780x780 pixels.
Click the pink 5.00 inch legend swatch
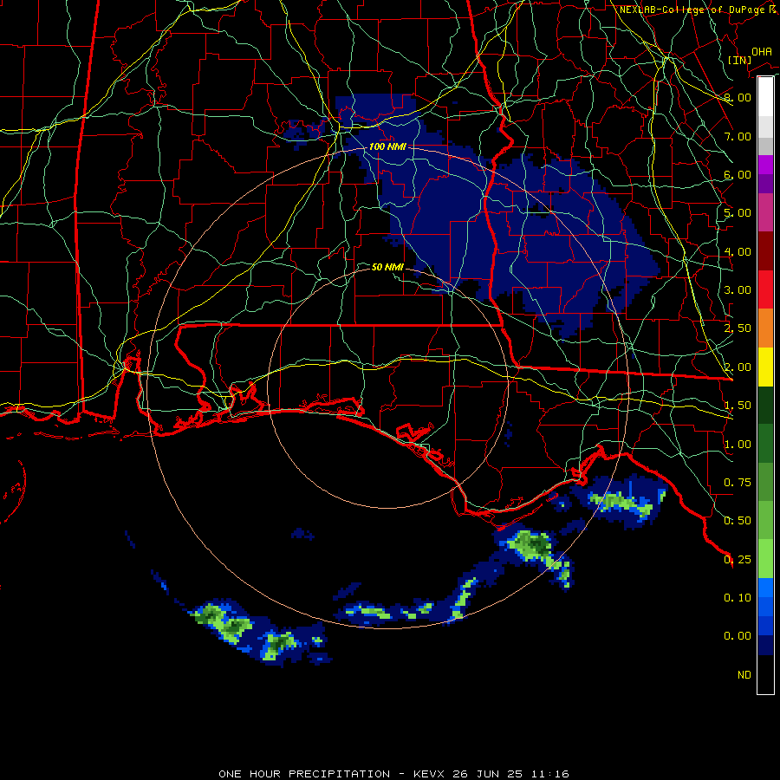coord(765,212)
